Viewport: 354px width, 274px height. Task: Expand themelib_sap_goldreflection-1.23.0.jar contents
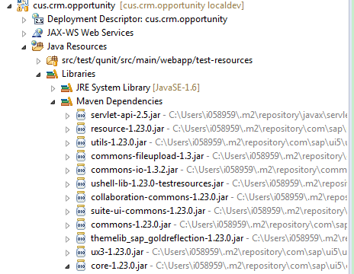[x=67, y=239]
